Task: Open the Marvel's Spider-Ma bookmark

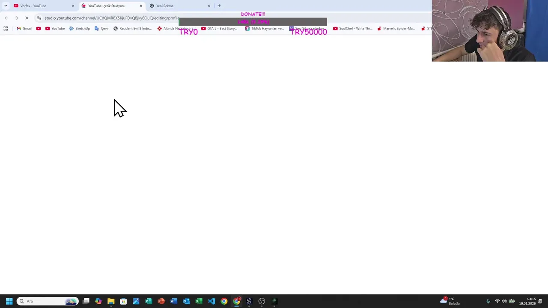Action: point(396,28)
